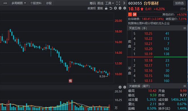188x111 pixels.
Task: Open the 诊股 tab
Action: (49, 3)
